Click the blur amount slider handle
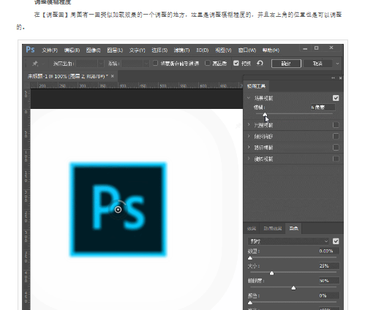 pyautogui.click(x=265, y=114)
